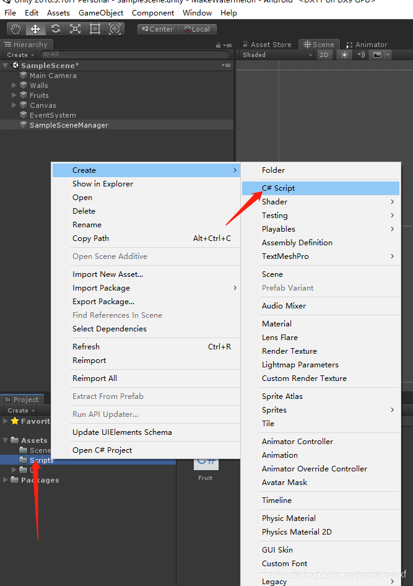Select the Hand tool
The image size is (413, 586).
pyautogui.click(x=15, y=29)
